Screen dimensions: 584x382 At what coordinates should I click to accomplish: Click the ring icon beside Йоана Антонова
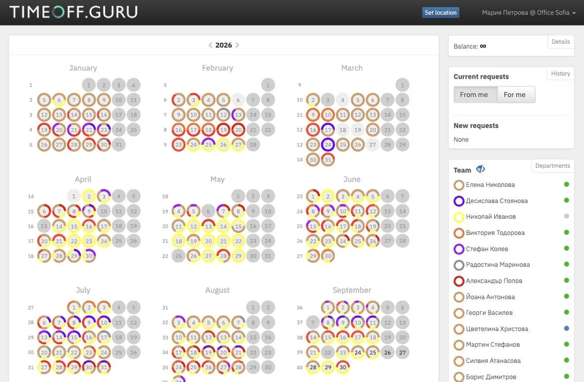pos(459,297)
